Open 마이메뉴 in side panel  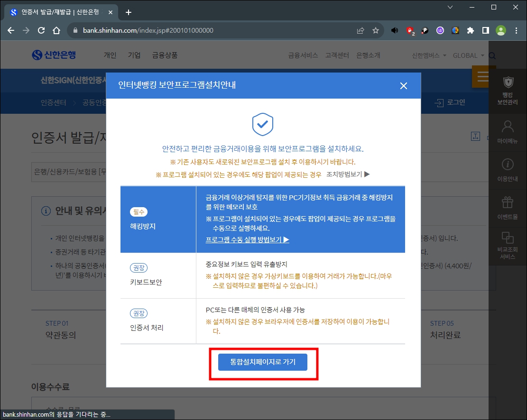(508, 132)
